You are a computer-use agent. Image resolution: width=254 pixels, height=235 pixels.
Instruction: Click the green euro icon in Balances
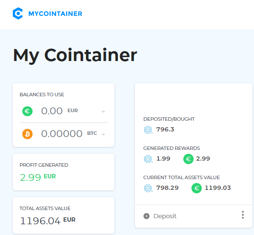(x=27, y=111)
